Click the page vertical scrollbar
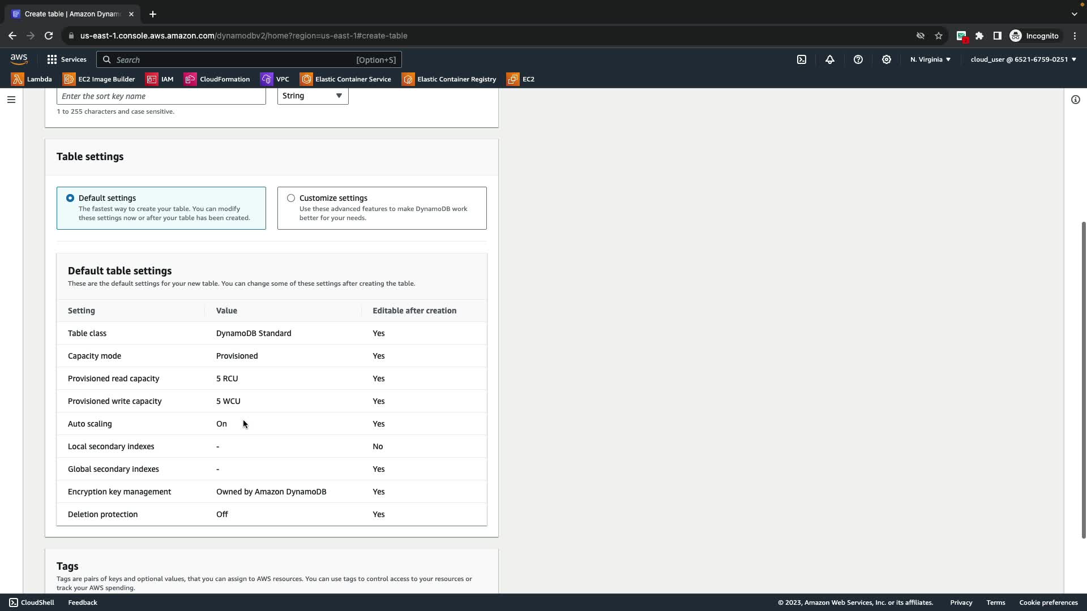 point(1084,379)
